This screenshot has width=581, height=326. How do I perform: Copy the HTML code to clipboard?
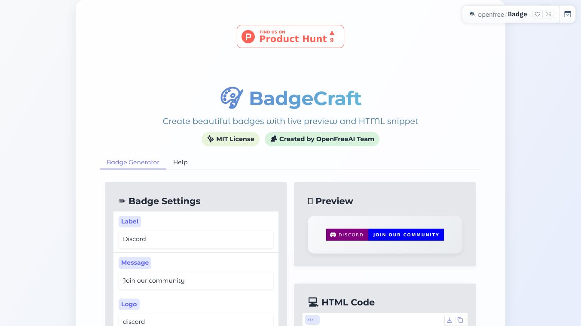460,320
